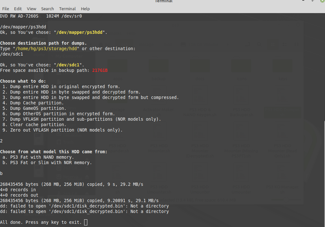Click 'All done. Press any key to exit.' text

tap(41, 222)
